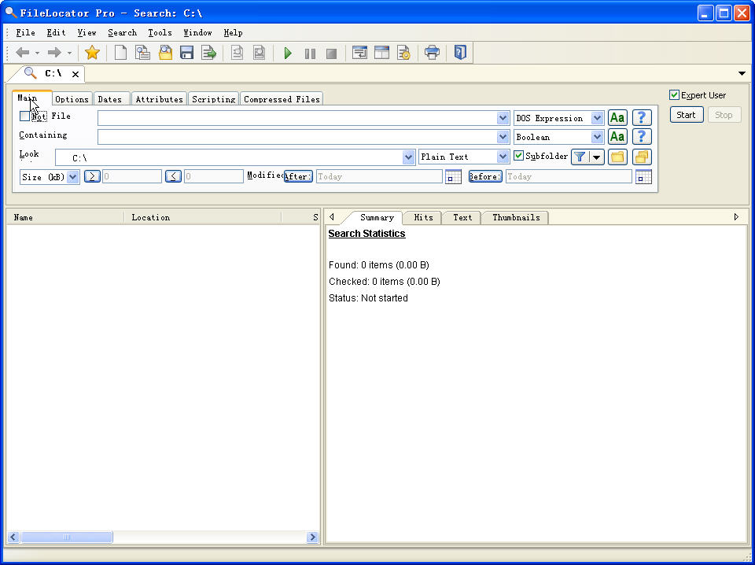The height and width of the screenshot is (565, 755).
Task: Click the square stop icon in toolbar
Action: 331,53
